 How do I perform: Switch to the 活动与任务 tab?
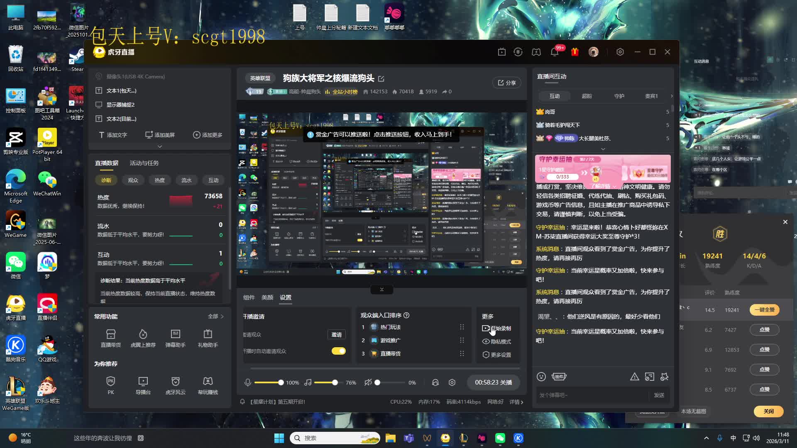point(144,163)
